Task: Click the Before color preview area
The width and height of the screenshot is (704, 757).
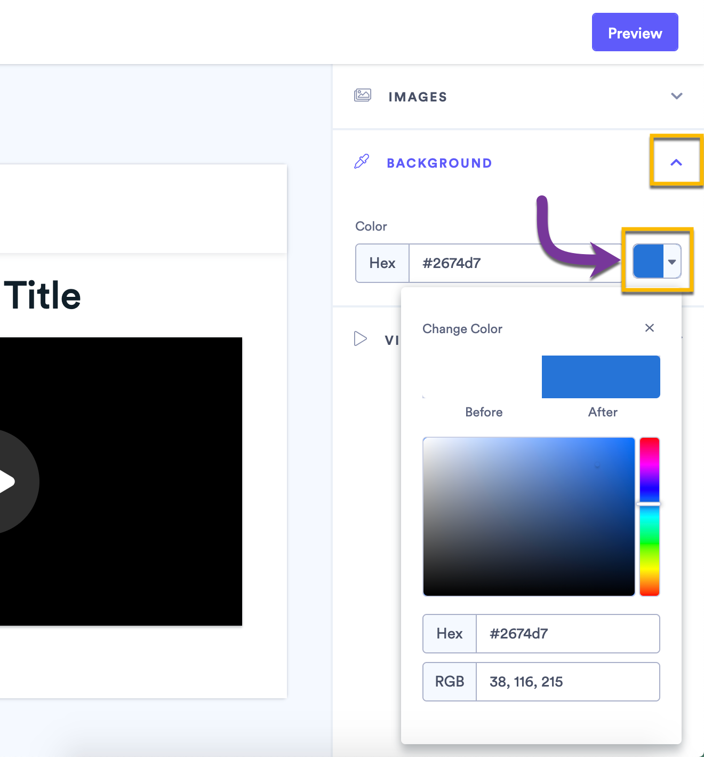Action: [x=483, y=376]
